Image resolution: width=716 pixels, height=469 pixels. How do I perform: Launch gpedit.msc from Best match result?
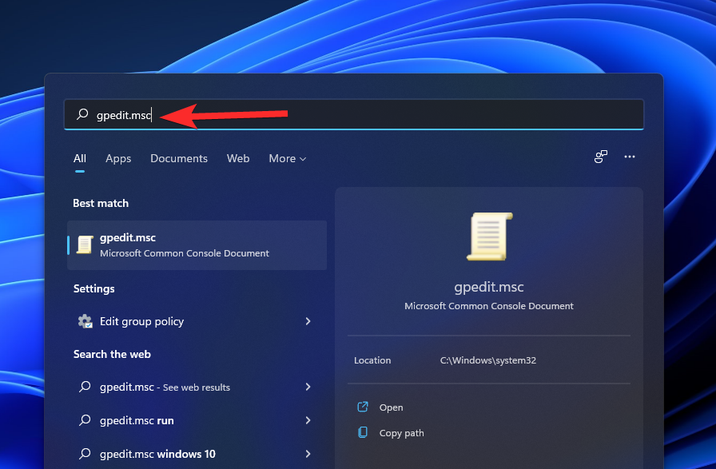click(160, 244)
